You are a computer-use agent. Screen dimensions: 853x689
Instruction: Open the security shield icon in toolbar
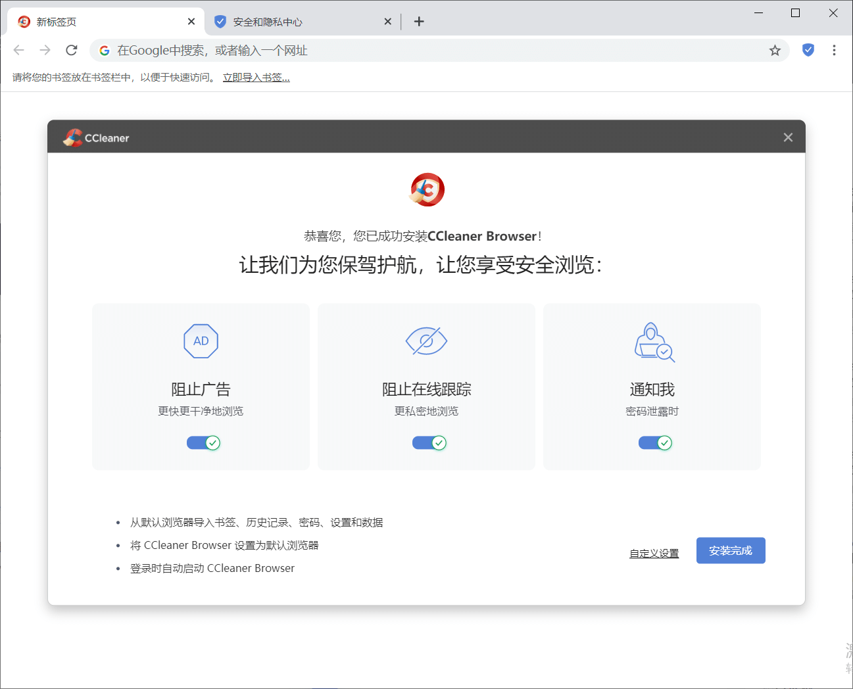[x=808, y=50]
